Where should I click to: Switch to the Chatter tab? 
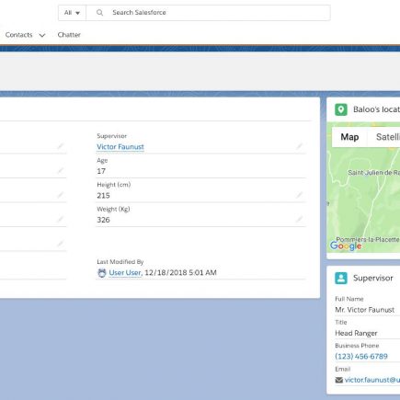click(x=69, y=35)
